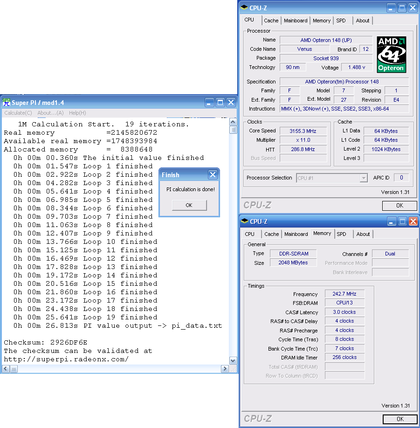Click the Instructions field with MMX, SSE
420x428 pixels.
[x=344, y=109]
